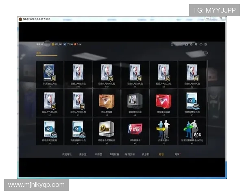
Task: Open the gold coin gift box
Action: [x=107, y=131]
